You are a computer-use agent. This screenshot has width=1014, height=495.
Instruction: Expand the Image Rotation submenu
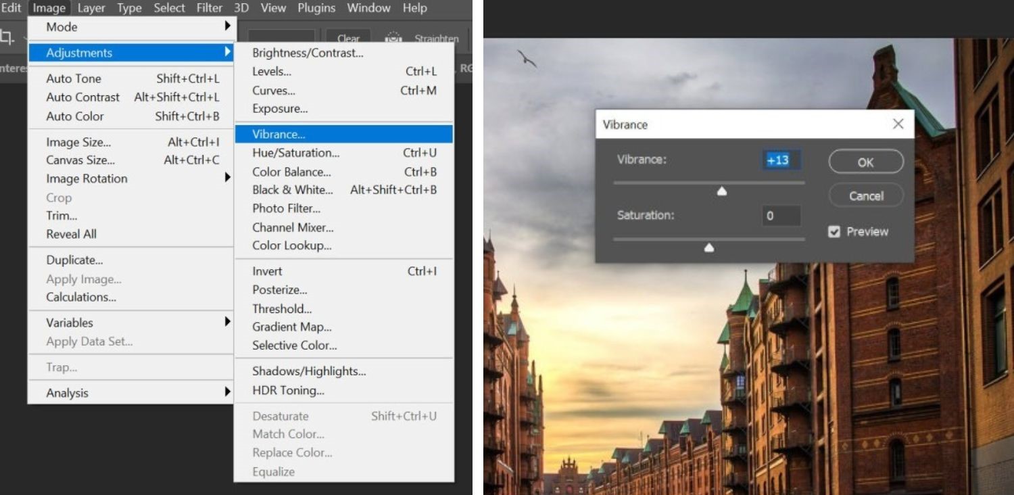coord(85,179)
